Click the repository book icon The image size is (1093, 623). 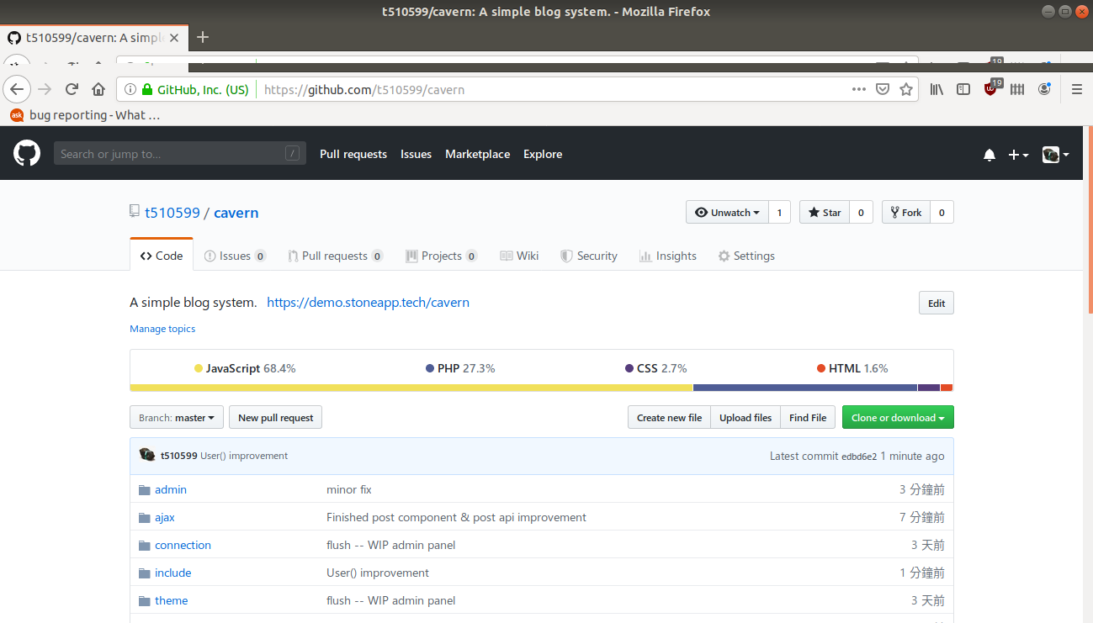[x=135, y=212]
